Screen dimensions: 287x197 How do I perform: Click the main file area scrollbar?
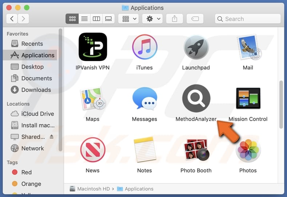tap(281, 104)
